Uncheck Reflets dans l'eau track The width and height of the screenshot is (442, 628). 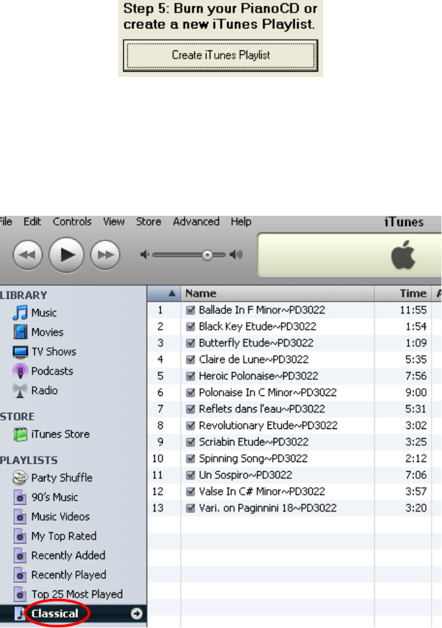tap(191, 409)
